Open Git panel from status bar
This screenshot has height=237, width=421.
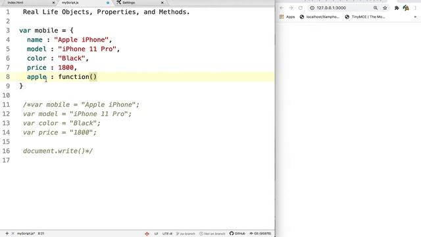[260, 234]
